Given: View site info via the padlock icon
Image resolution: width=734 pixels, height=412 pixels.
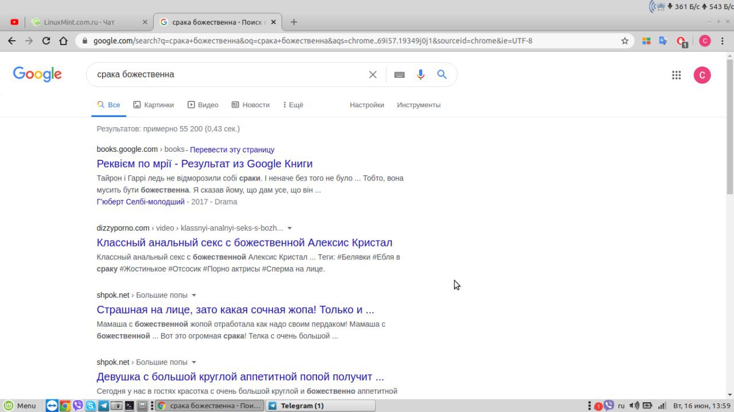Looking at the screenshot, I should 85,41.
